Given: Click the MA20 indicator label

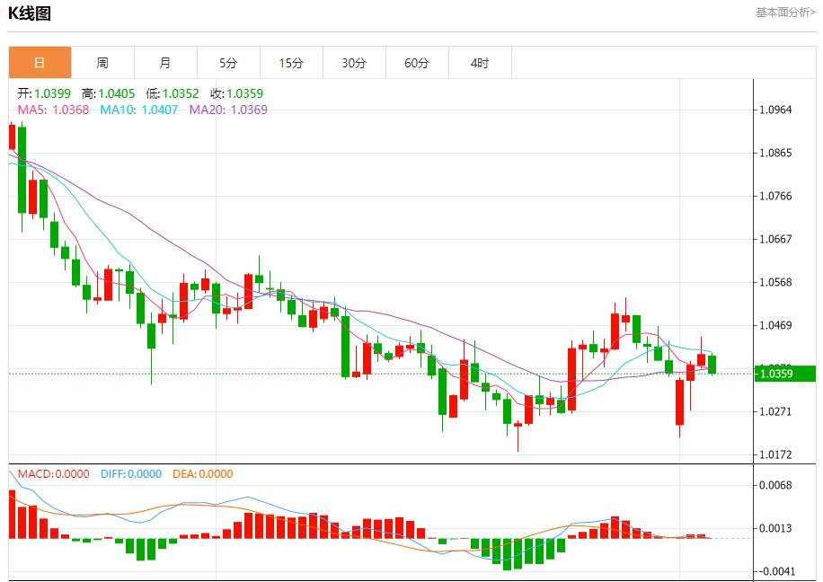Looking at the screenshot, I should point(228,110).
